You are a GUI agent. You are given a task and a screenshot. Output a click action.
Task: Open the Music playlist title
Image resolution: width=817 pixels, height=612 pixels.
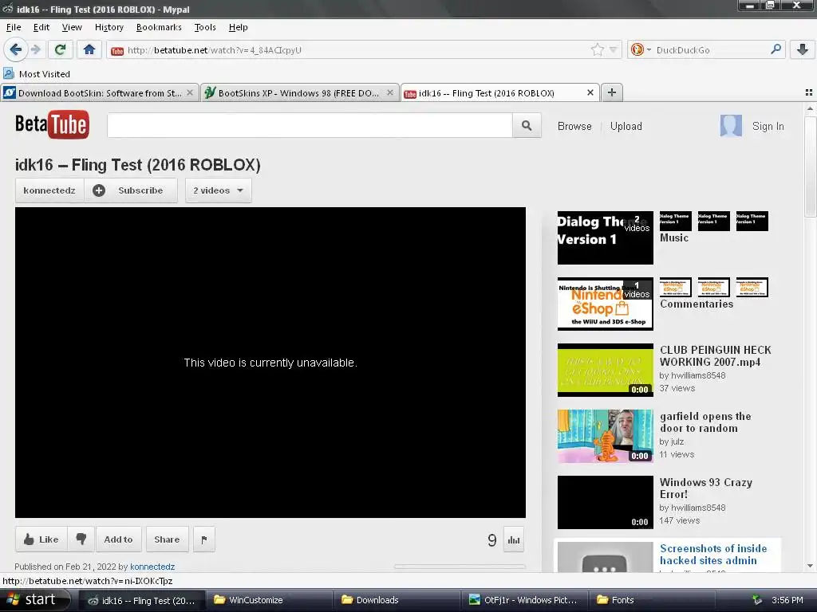coord(673,237)
